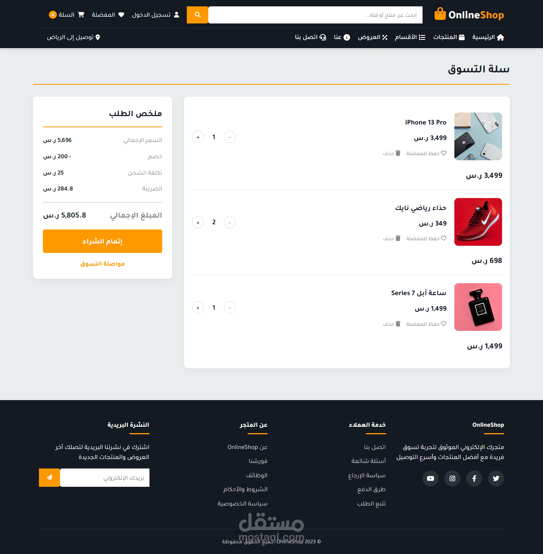
Task: Open the shopping cart icon in header
Action: [x=81, y=15]
